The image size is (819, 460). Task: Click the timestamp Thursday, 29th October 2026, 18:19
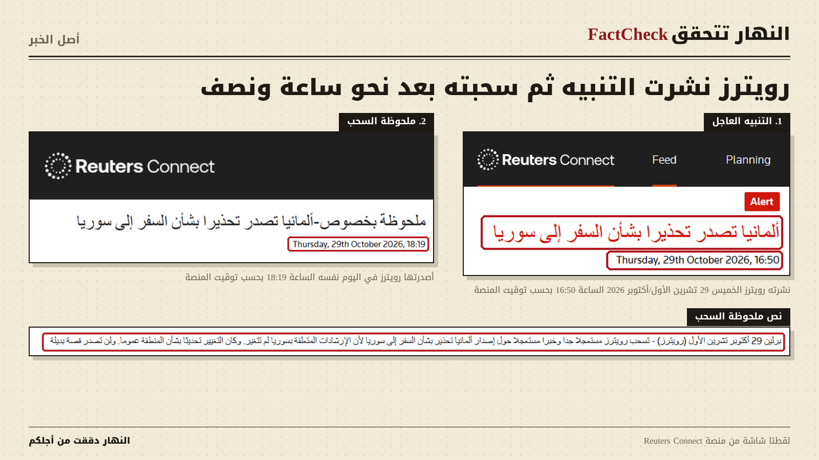point(358,244)
